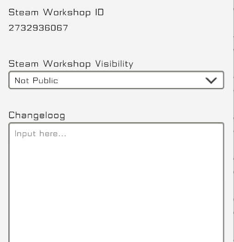Click the 'Steam Workshop Visibility' label
The height and width of the screenshot is (242, 234).
point(71,64)
